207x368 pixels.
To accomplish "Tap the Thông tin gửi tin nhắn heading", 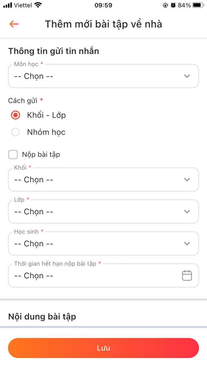I will tap(54, 51).
